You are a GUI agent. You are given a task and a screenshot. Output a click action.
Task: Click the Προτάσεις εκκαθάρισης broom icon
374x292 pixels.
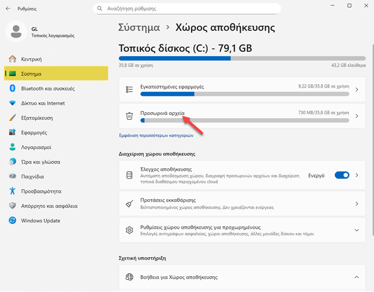[129, 204]
